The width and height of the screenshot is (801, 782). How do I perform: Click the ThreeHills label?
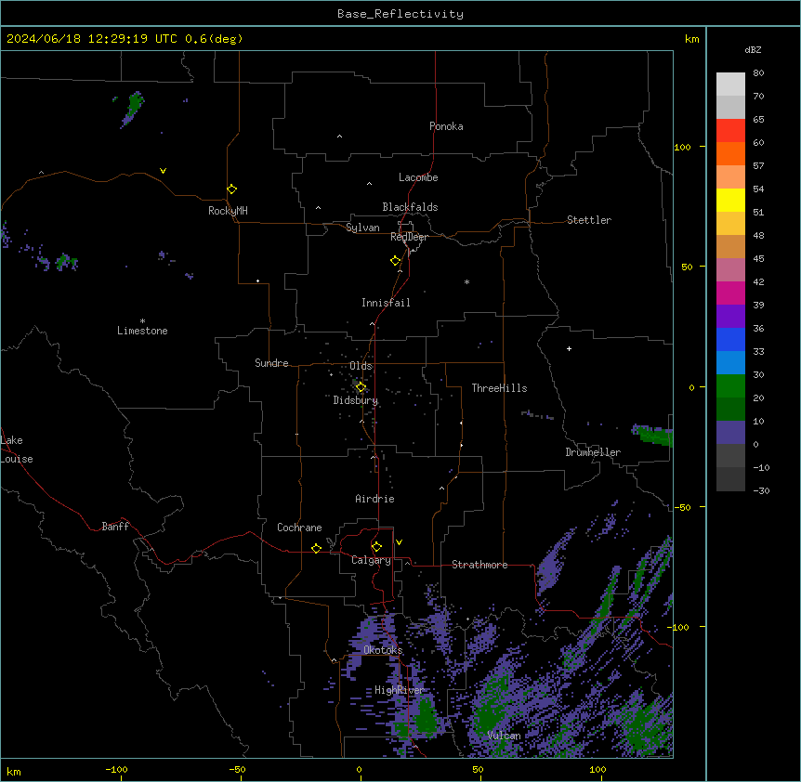click(x=499, y=388)
